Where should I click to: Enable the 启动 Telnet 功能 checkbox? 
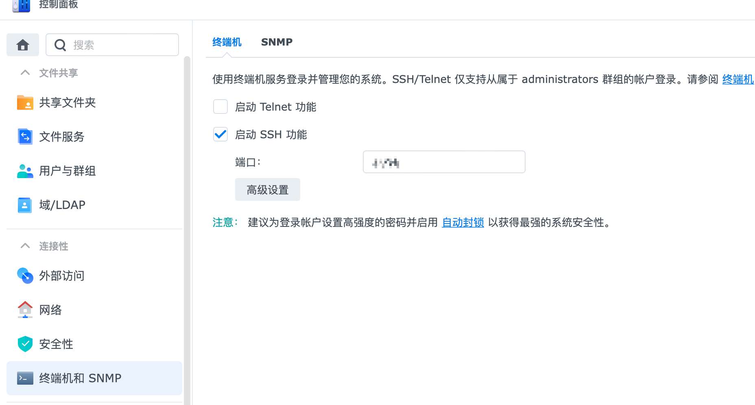[x=220, y=107]
